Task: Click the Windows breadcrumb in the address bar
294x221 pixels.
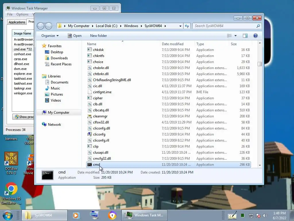Action: 131,26
